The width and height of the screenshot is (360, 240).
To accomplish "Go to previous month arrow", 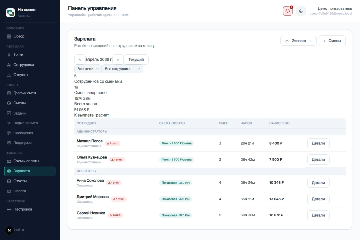I will point(80,59).
